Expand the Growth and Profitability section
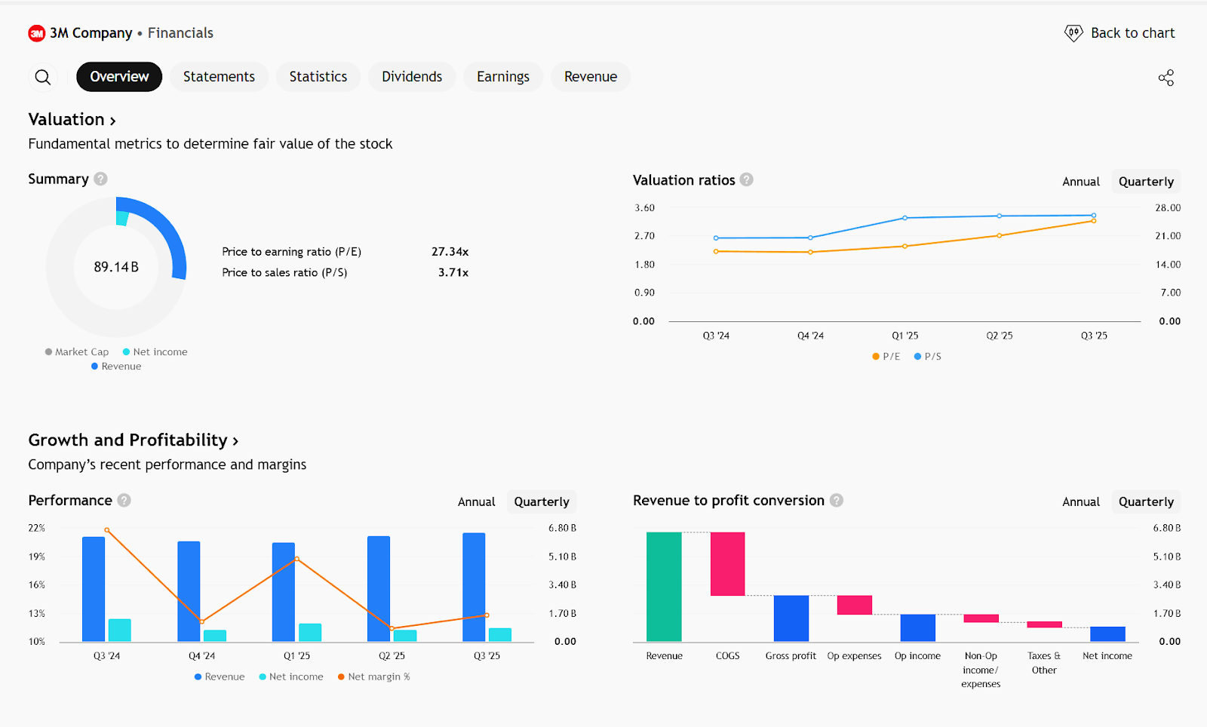 pos(133,440)
